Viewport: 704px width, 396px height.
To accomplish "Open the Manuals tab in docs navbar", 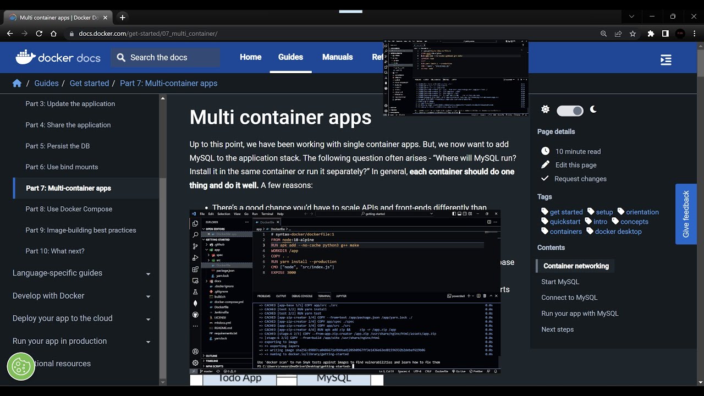I will 337,57.
